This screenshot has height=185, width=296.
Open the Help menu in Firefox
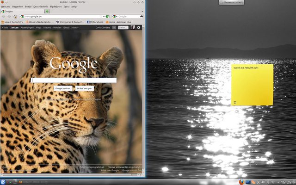click(74, 6)
